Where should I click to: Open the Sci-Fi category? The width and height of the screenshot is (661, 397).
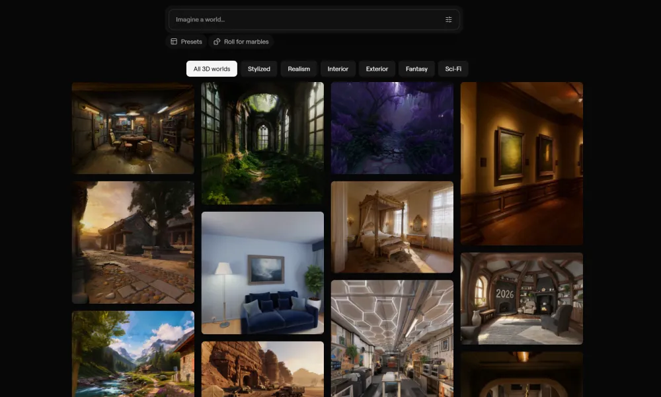coord(453,69)
